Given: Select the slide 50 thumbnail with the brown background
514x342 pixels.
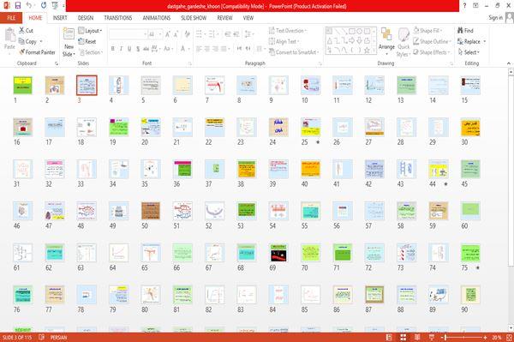Looking at the screenshot, I should click(x=151, y=211).
